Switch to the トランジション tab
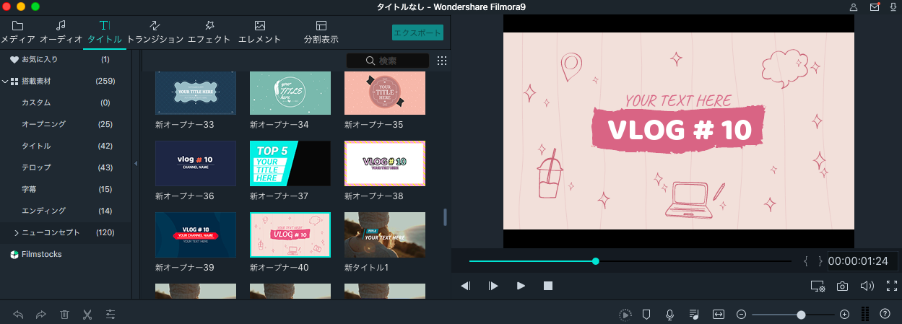This screenshot has width=902, height=324. point(155,32)
